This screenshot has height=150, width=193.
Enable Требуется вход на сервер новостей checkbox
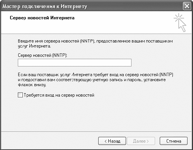point(20,95)
